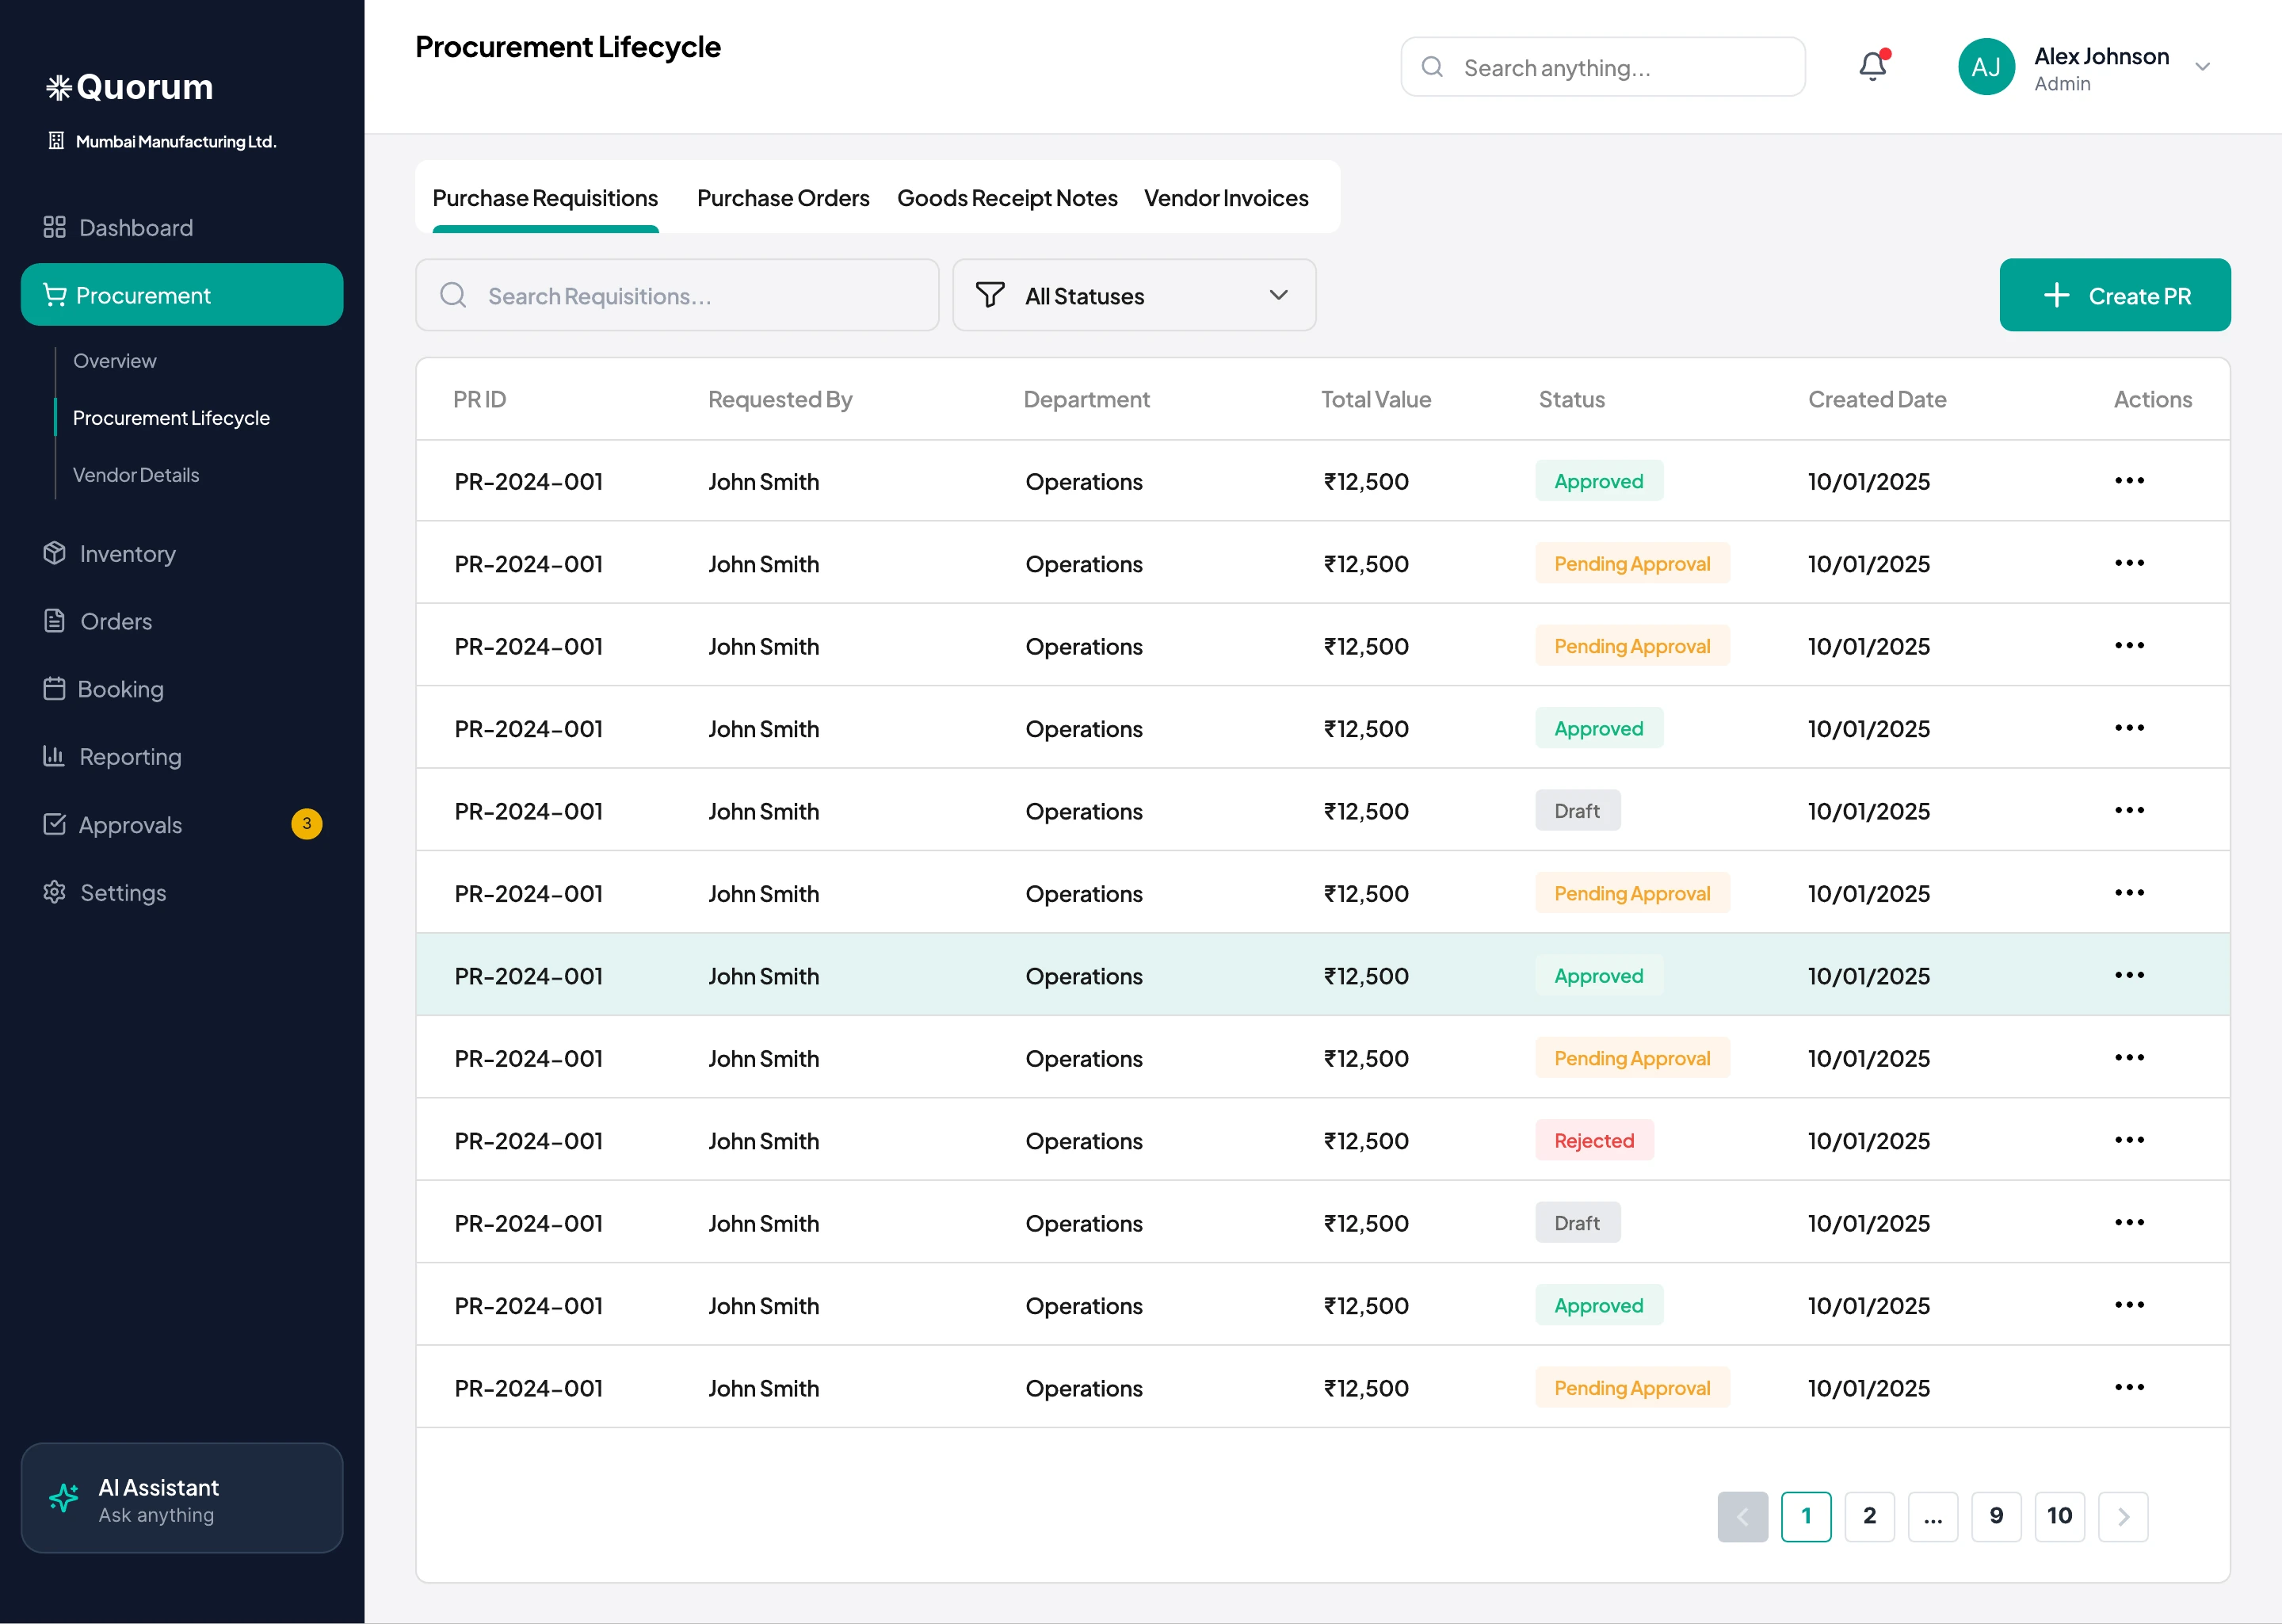Click the Create PR button

coord(2114,295)
